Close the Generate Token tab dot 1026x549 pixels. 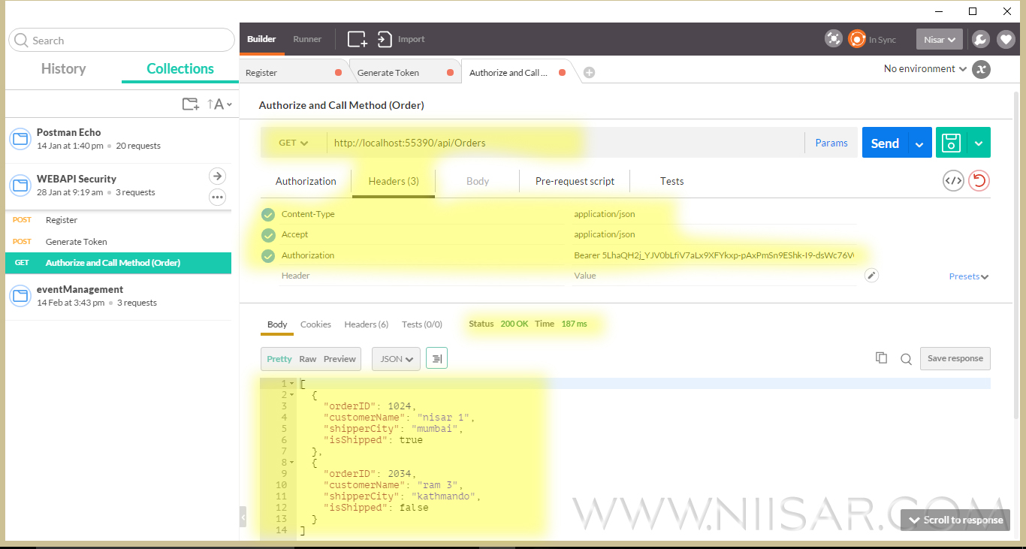pyautogui.click(x=450, y=73)
